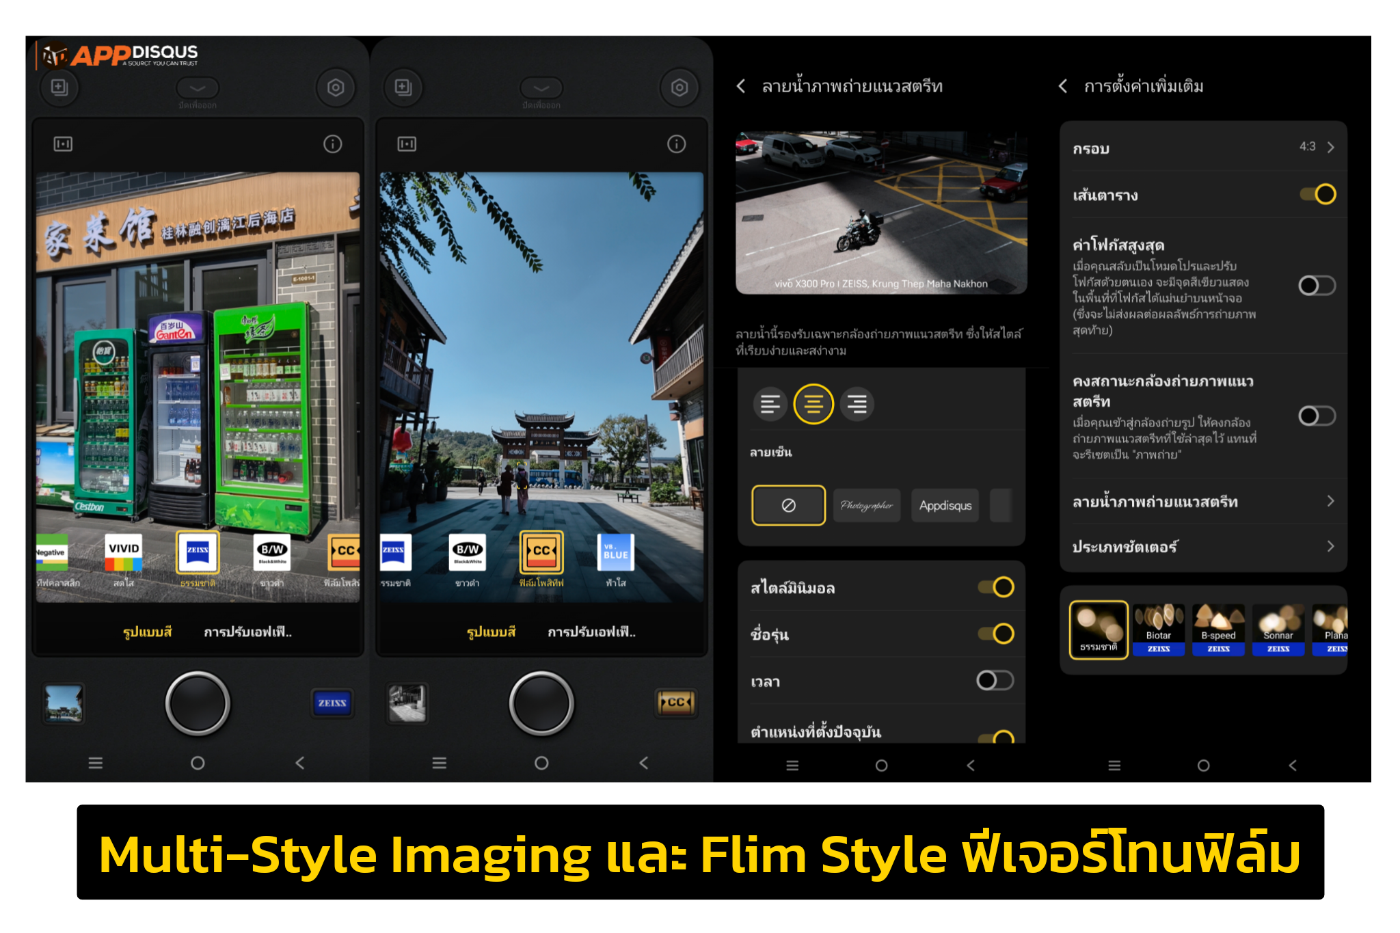
Task: Select the VR Blue color style
Action: tap(615, 552)
